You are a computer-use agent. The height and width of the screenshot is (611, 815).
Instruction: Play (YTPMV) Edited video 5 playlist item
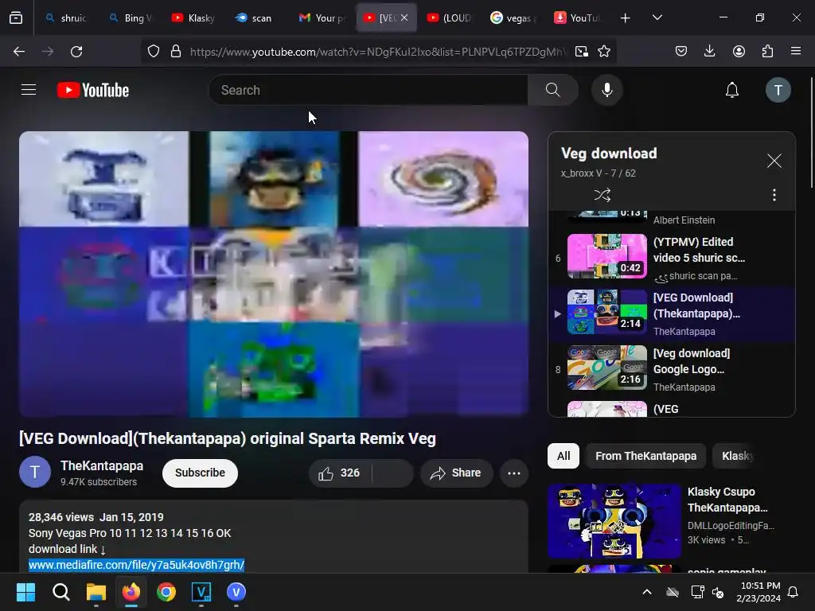pos(672,259)
